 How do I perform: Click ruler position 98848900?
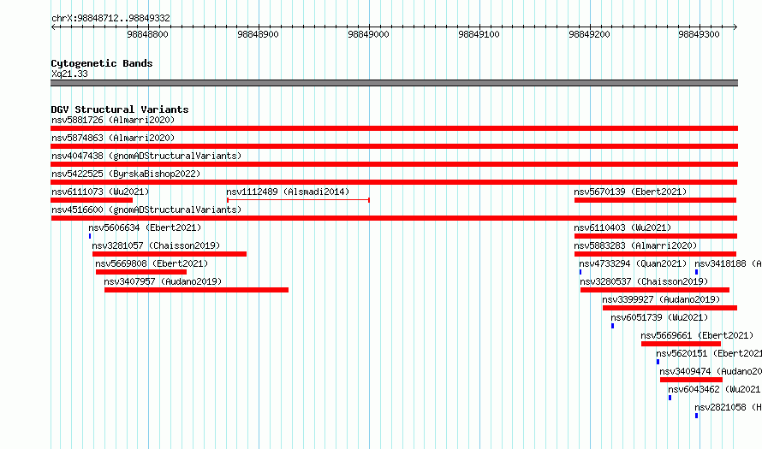[258, 34]
